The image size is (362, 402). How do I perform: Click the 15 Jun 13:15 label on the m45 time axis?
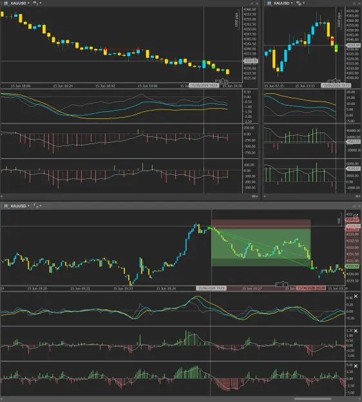coord(305,86)
